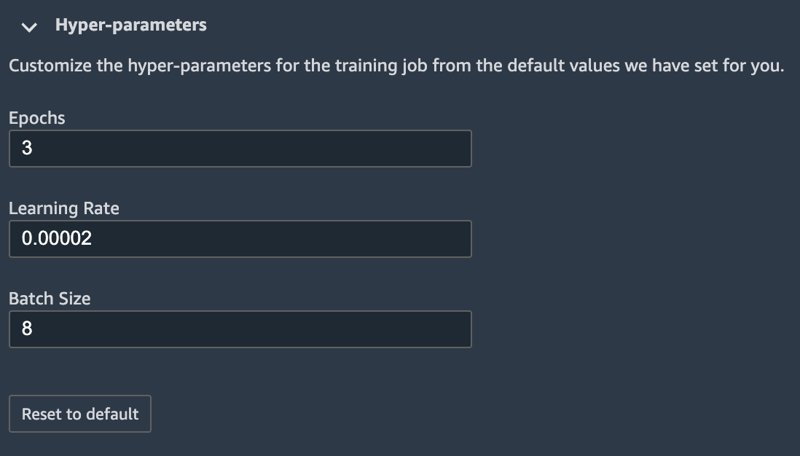Place cursor in the Epochs text box

pyautogui.click(x=240, y=149)
